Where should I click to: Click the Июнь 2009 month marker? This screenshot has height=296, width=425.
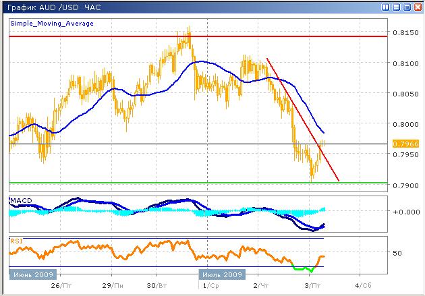(32, 275)
